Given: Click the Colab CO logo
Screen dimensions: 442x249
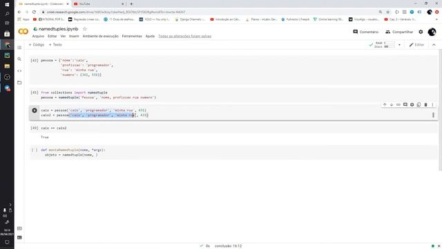Looking at the screenshot, I should [23, 31].
